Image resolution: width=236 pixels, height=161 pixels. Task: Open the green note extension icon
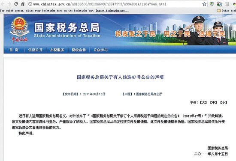pos(212,4)
